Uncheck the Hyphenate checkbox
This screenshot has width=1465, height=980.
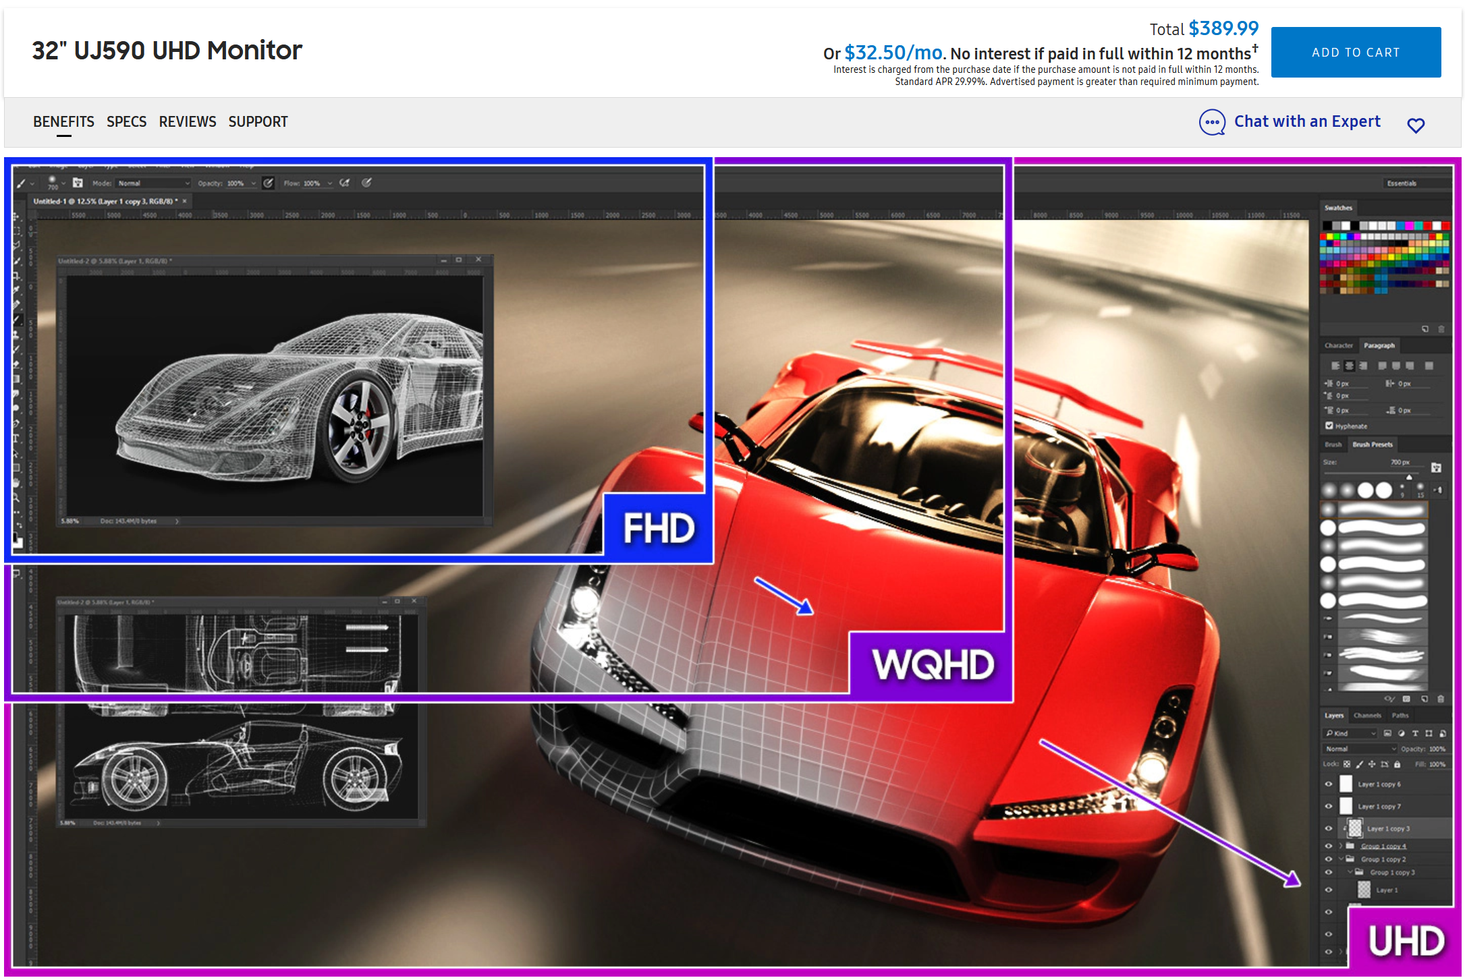[1329, 426]
